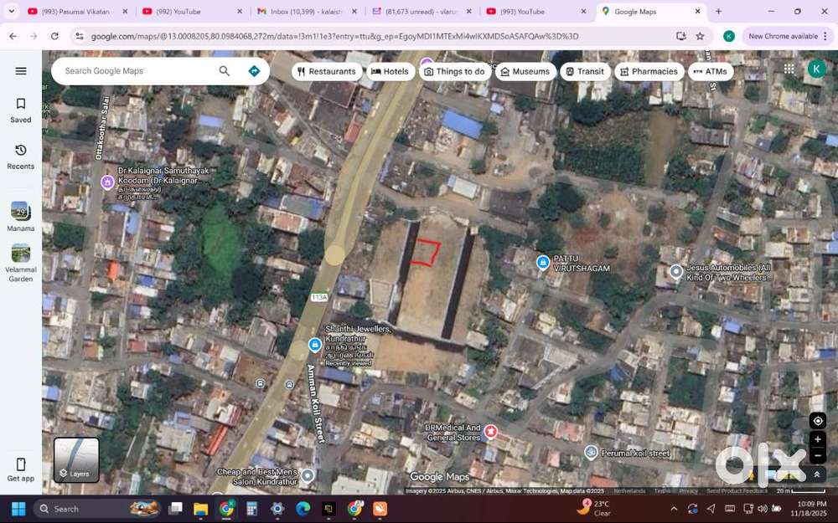Image resolution: width=838 pixels, height=523 pixels.
Task: Expand hidden icons in the system tray
Action: (673, 509)
